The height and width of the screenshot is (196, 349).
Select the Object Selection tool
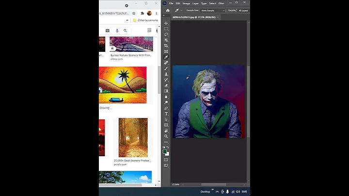(166, 40)
